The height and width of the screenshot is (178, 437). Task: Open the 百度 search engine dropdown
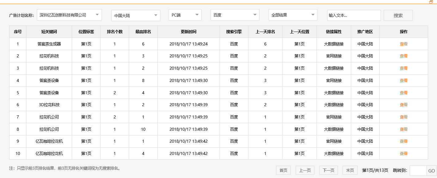[235, 15]
